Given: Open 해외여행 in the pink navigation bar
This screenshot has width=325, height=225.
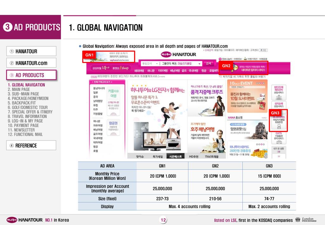Looking at the screenshot, I should (139, 71).
